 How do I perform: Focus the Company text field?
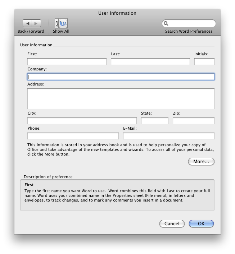coord(121,77)
